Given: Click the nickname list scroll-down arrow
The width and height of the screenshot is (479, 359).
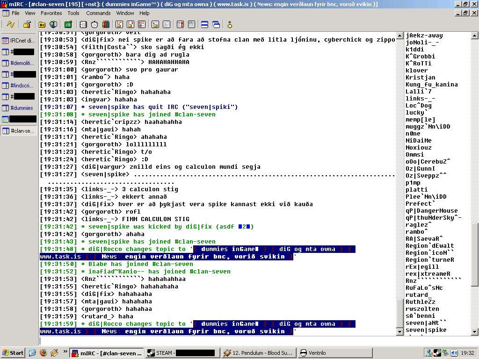Looking at the screenshot, I should (474, 331).
